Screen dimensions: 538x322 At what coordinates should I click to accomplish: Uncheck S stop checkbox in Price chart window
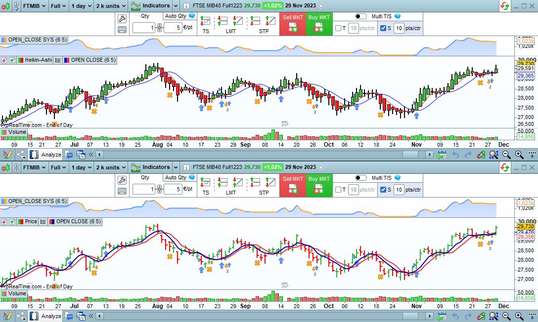(x=383, y=190)
